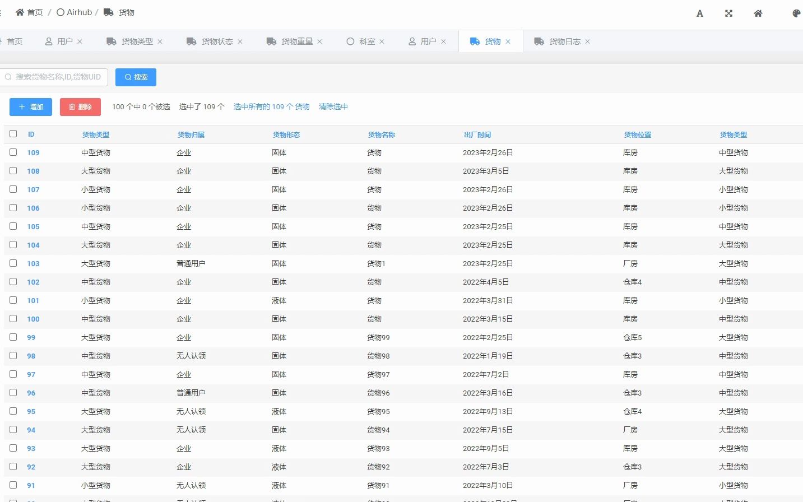Click the cargo search input field
The width and height of the screenshot is (803, 502).
pyautogui.click(x=53, y=77)
